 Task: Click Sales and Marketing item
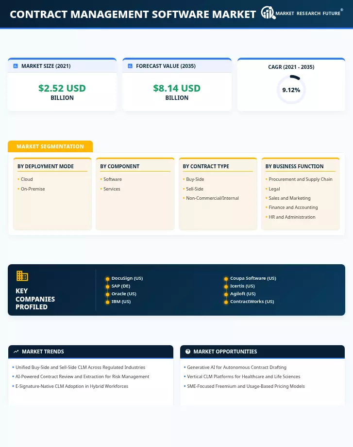(289, 198)
